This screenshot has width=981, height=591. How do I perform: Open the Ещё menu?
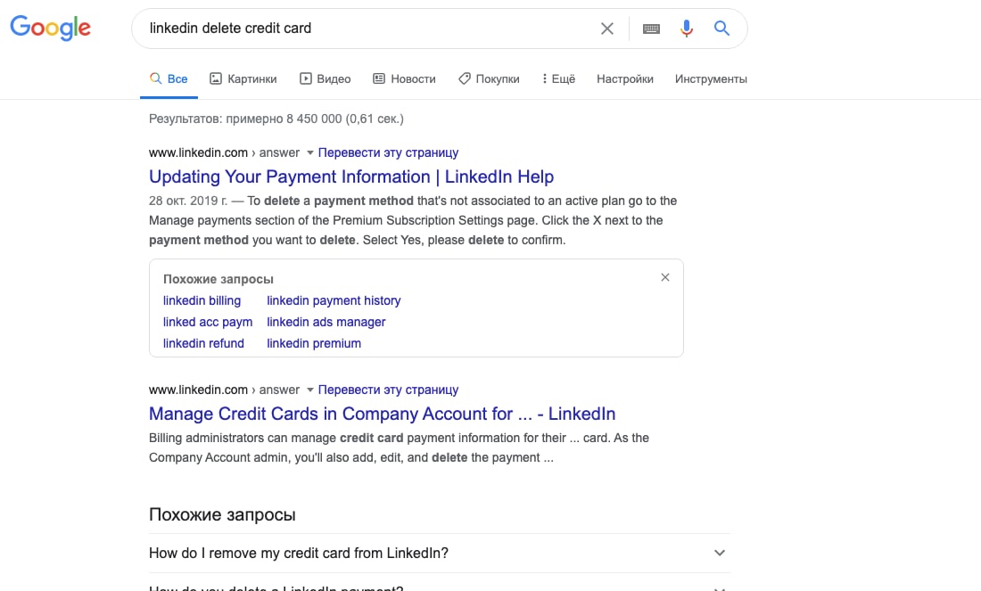[558, 78]
